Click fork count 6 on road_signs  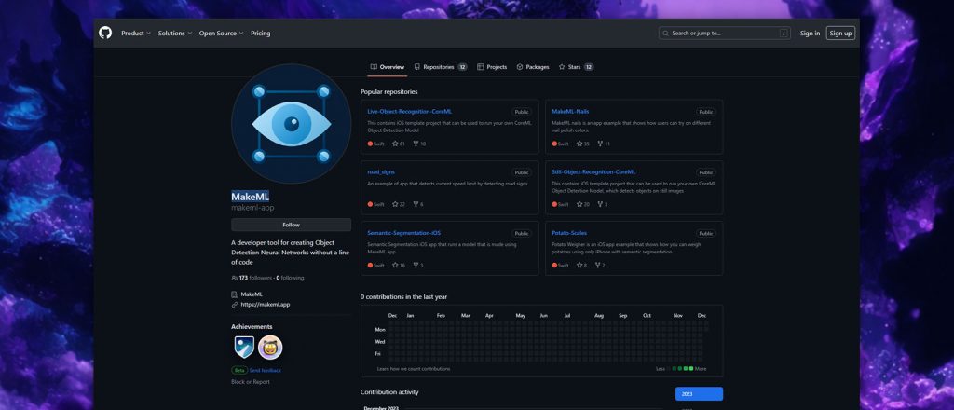pos(418,204)
